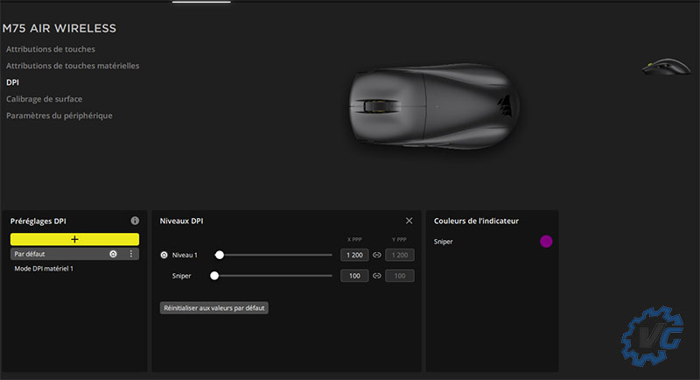Click the Niveau 1 X PPP value field
Screen dimensions: 700x380
354,256
